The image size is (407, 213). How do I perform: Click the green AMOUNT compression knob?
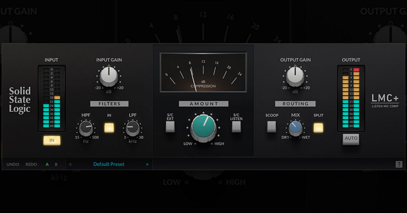(203, 127)
